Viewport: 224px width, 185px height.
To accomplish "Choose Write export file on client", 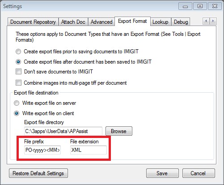I will pos(17,113).
